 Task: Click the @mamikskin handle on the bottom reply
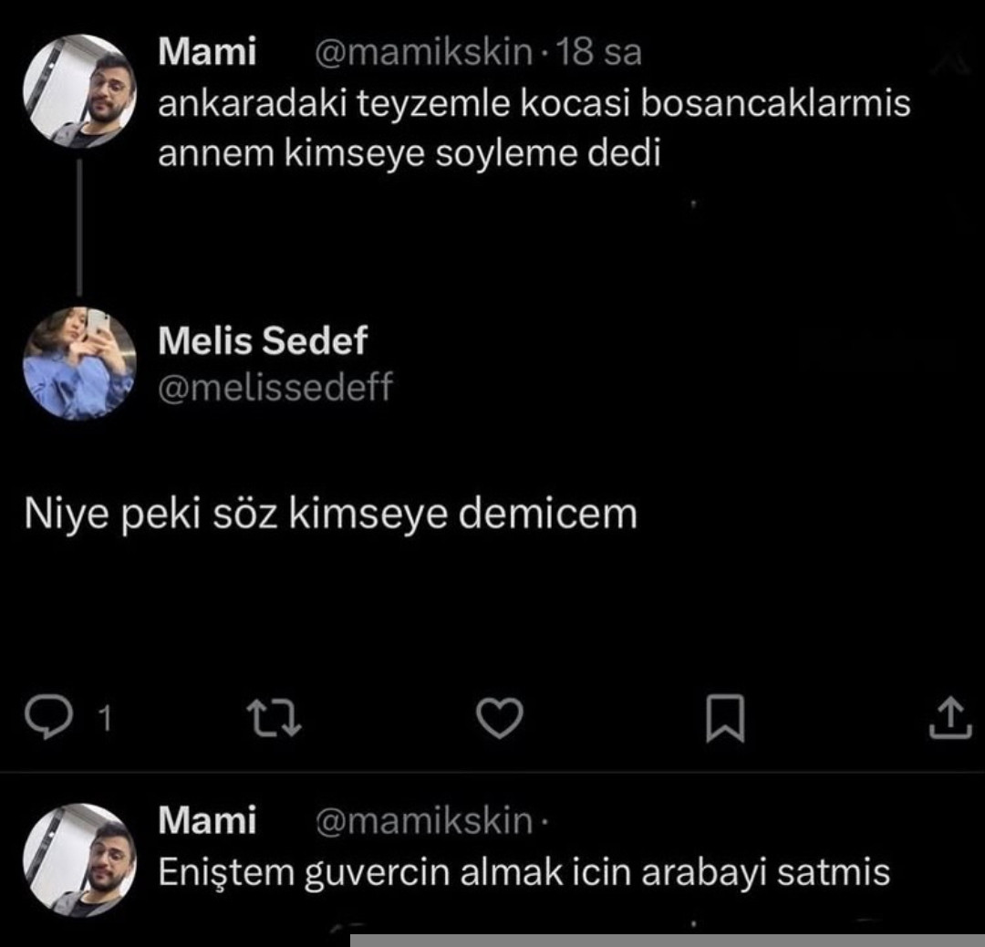click(423, 821)
